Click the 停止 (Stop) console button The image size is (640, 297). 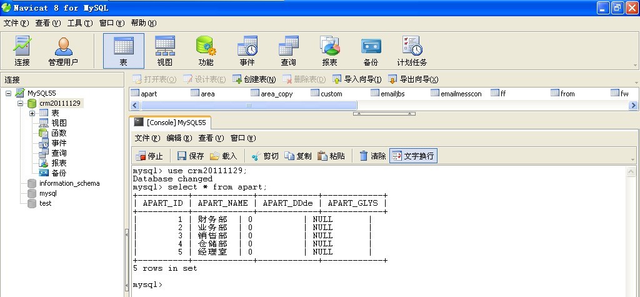pyautogui.click(x=149, y=156)
